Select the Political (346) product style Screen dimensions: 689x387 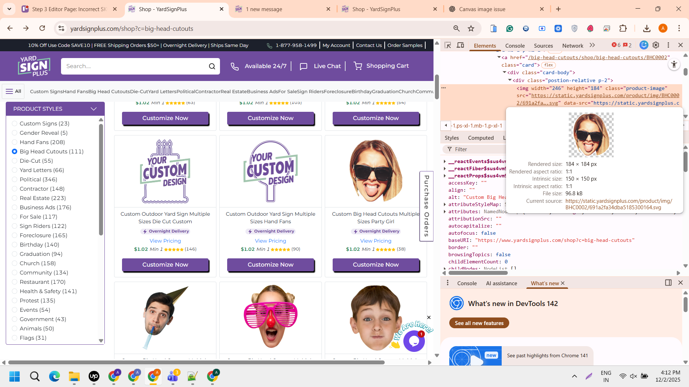[x=15, y=180]
